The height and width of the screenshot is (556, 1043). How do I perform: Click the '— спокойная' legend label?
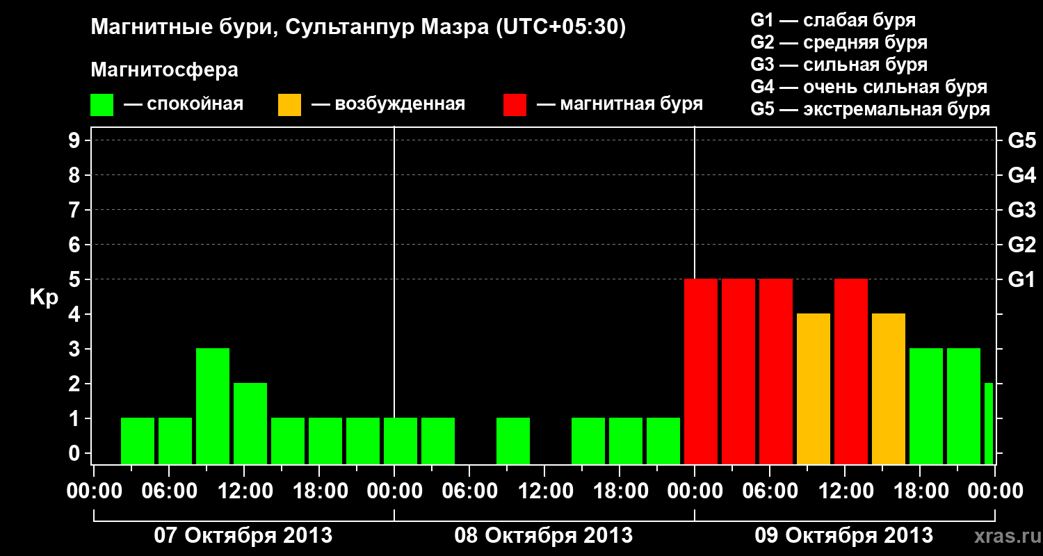(x=184, y=104)
